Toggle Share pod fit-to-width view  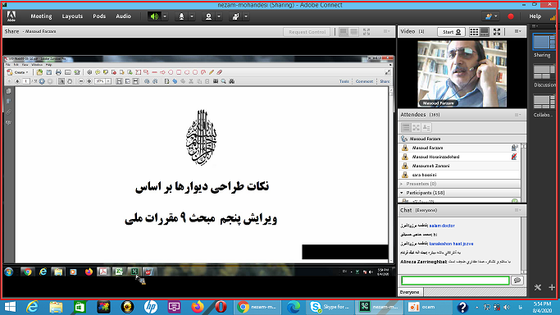pyautogui.click(x=344, y=32)
